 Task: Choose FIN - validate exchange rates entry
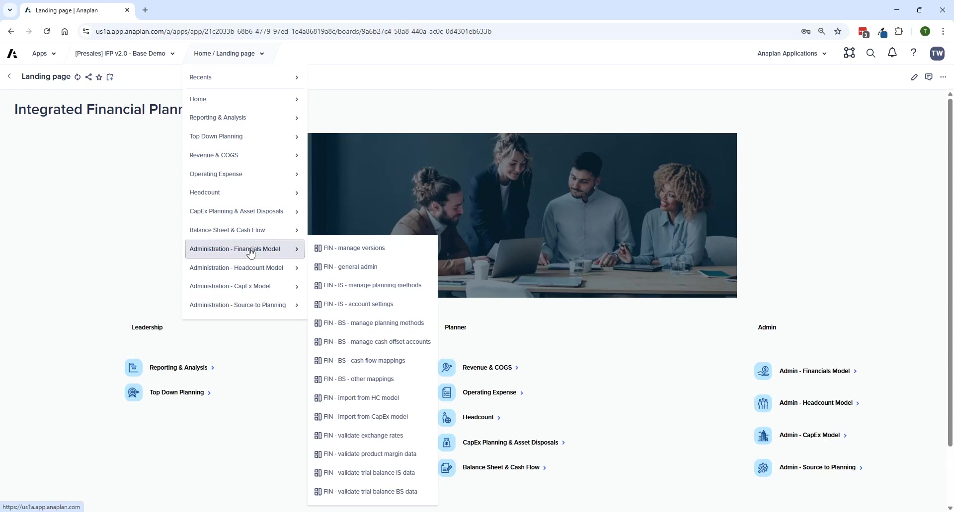363,435
